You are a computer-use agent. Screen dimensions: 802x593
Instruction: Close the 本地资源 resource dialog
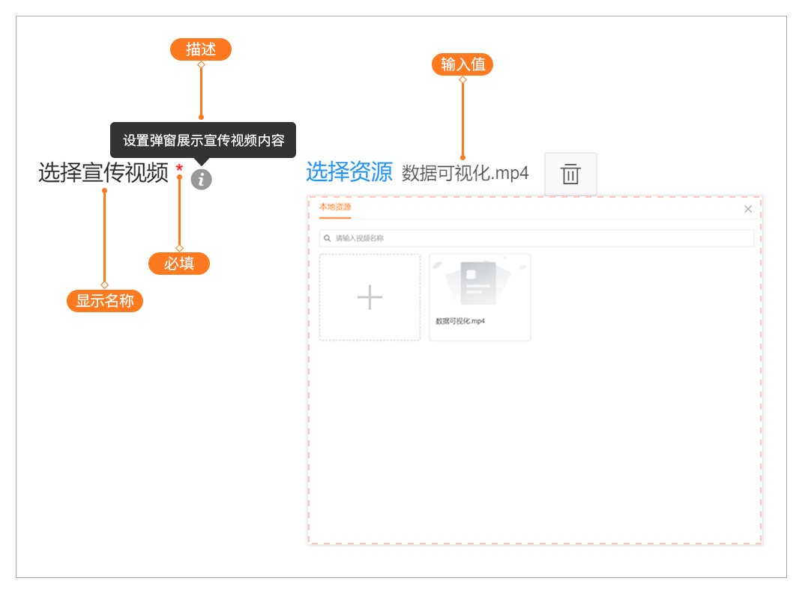[x=747, y=209]
